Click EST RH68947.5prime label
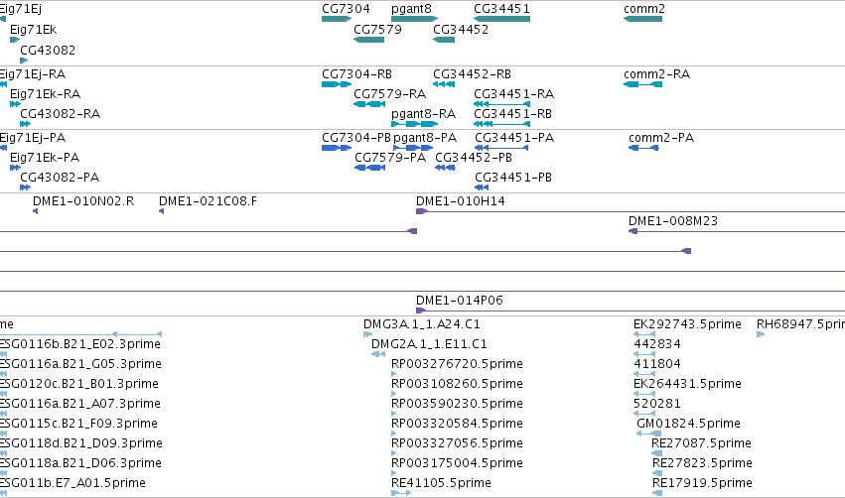The width and height of the screenshot is (845, 498). pos(800,324)
